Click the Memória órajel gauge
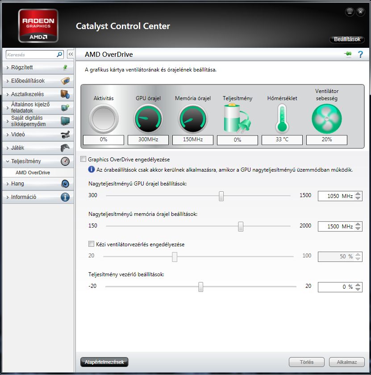This screenshot has width=371, height=375. click(x=193, y=118)
